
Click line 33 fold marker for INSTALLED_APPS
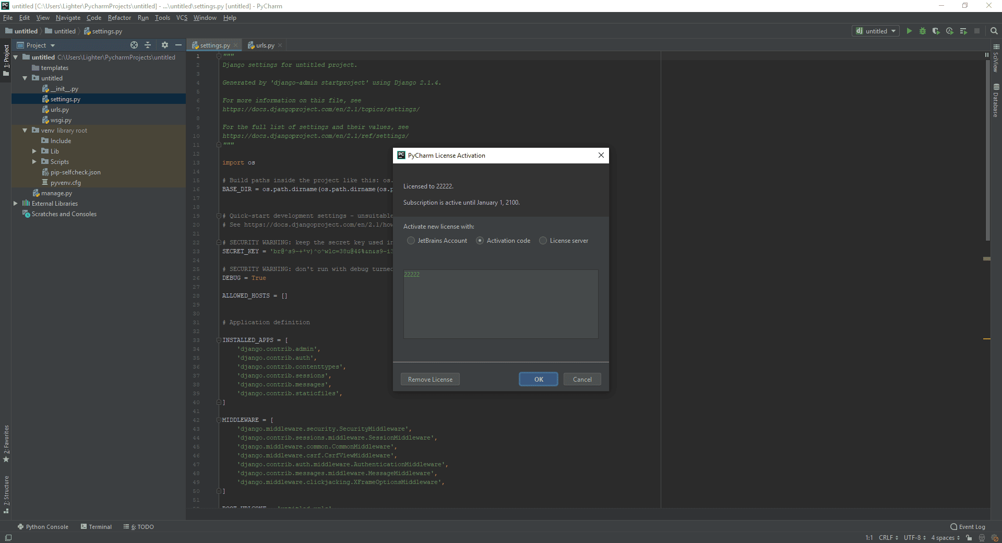[219, 340]
